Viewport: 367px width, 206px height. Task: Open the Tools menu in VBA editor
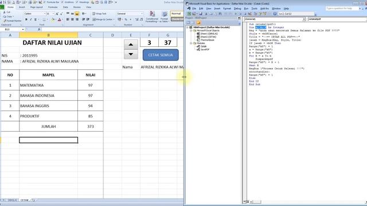click(x=254, y=9)
